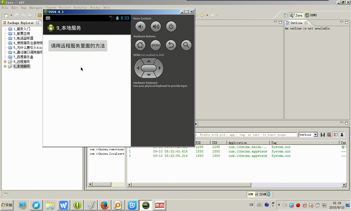Click the DPAD center button
351x211 pixels.
coord(149,68)
